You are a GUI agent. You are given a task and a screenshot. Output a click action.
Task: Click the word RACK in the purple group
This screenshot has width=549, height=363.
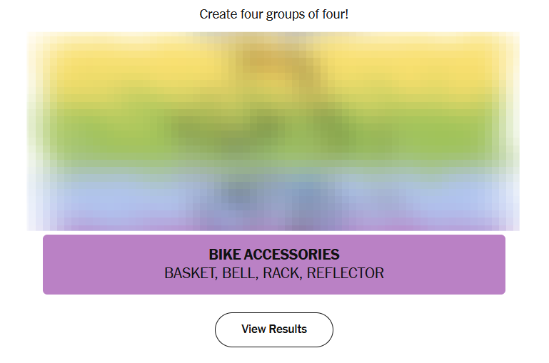point(281,273)
